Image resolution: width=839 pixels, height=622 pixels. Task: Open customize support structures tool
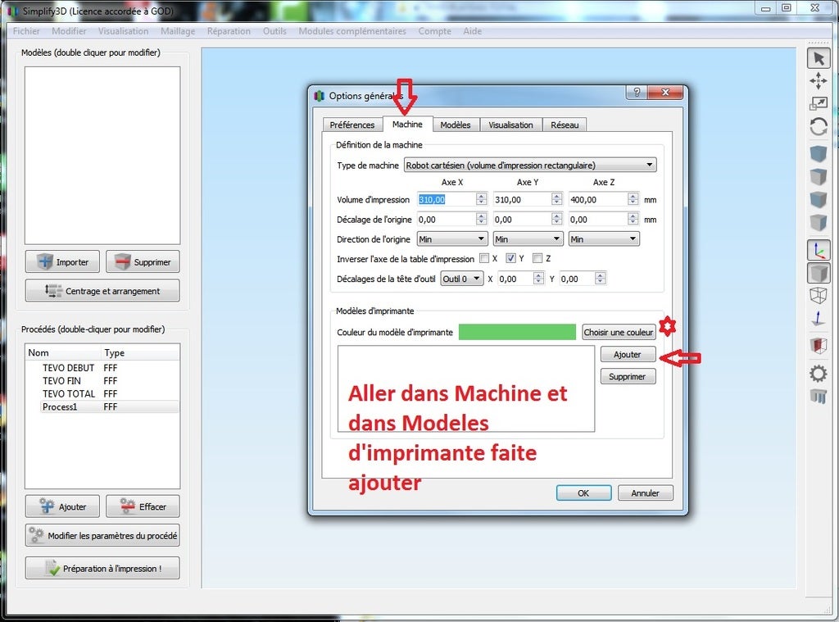819,396
